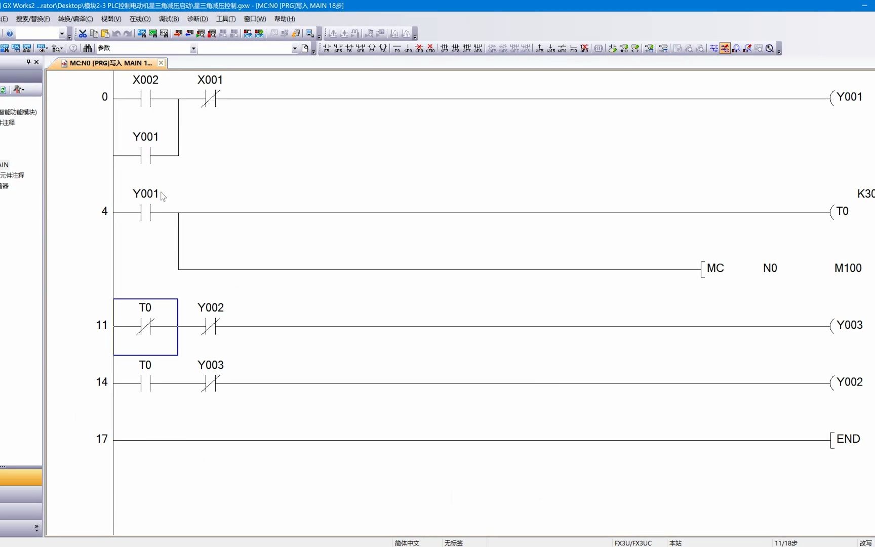Viewport: 875px width, 547px height.
Task: Toggle the highlighted orange ladder display button
Action: coord(725,48)
